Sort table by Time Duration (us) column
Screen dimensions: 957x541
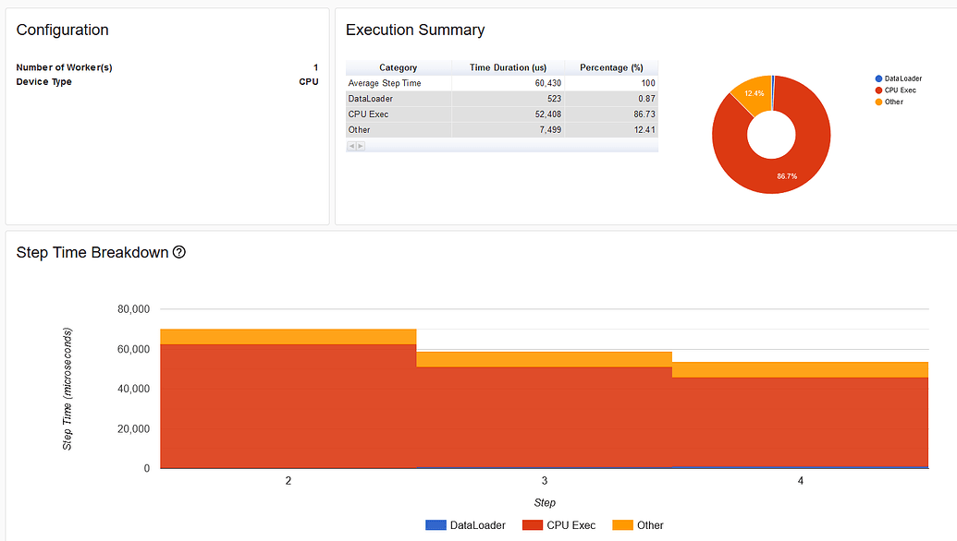click(508, 67)
